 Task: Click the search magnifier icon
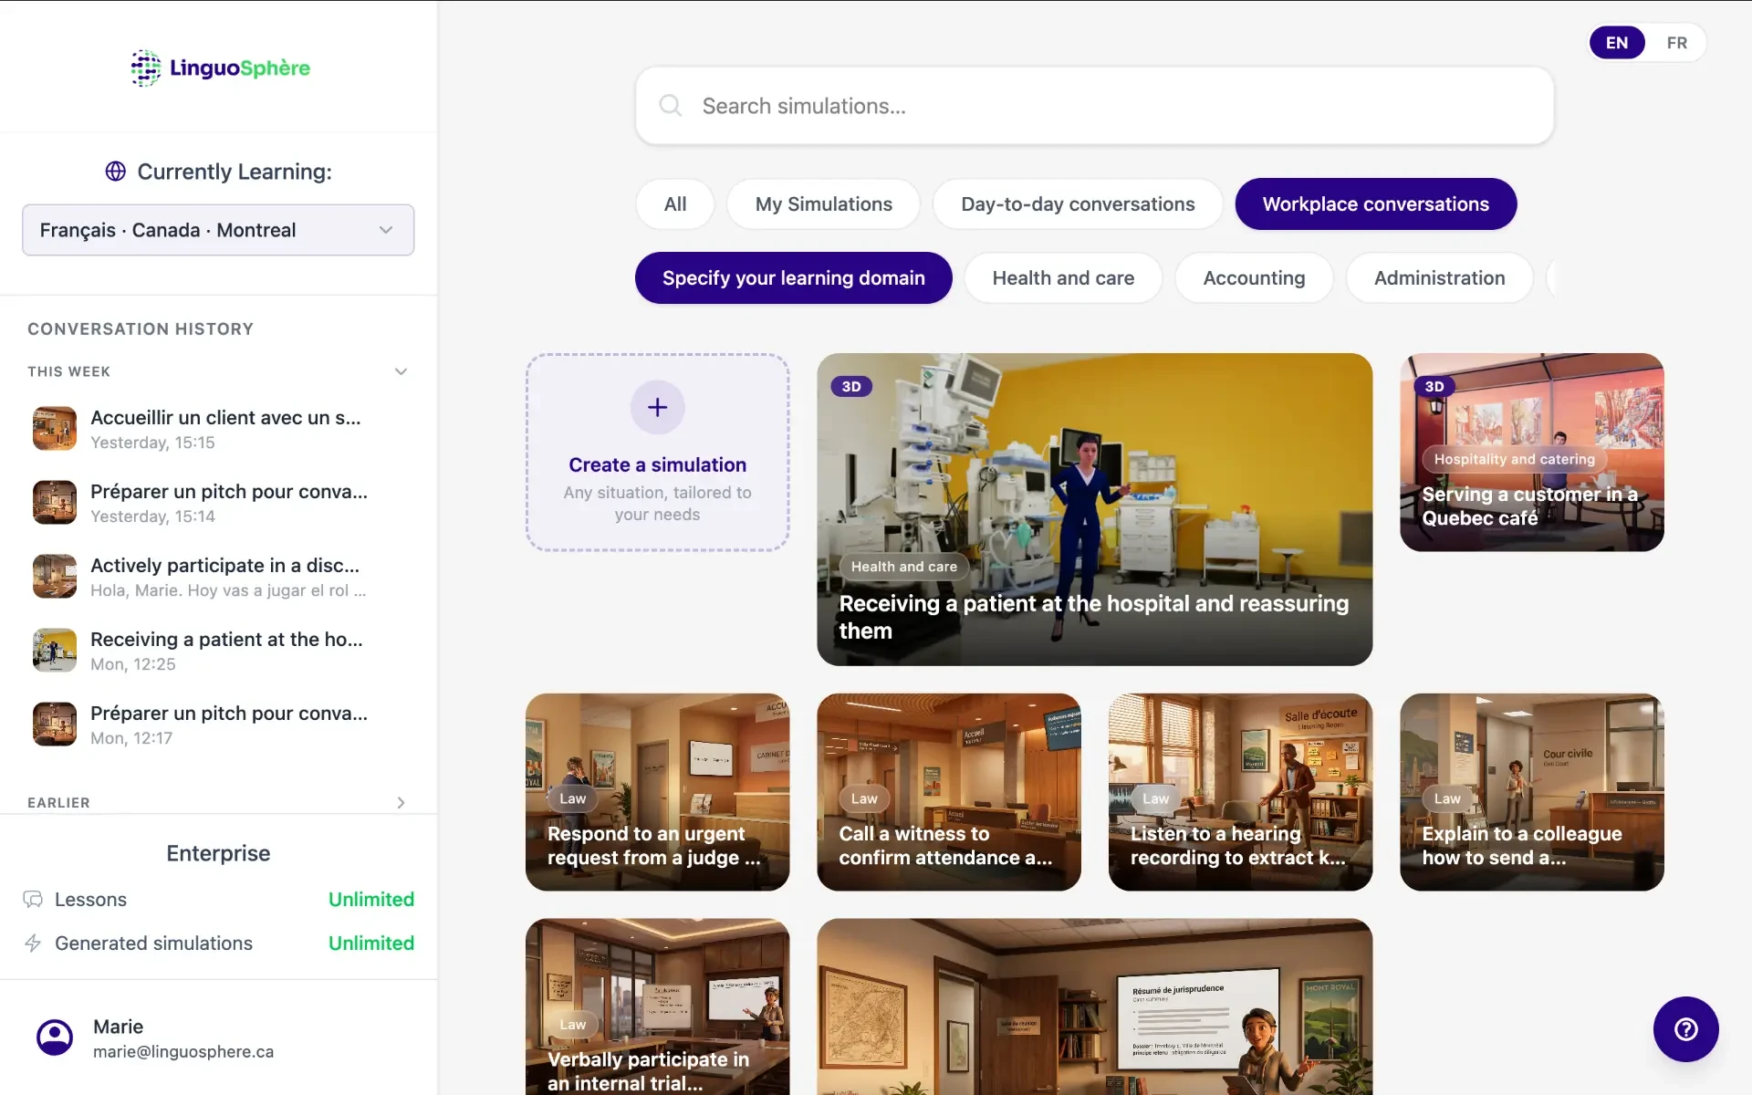point(671,106)
